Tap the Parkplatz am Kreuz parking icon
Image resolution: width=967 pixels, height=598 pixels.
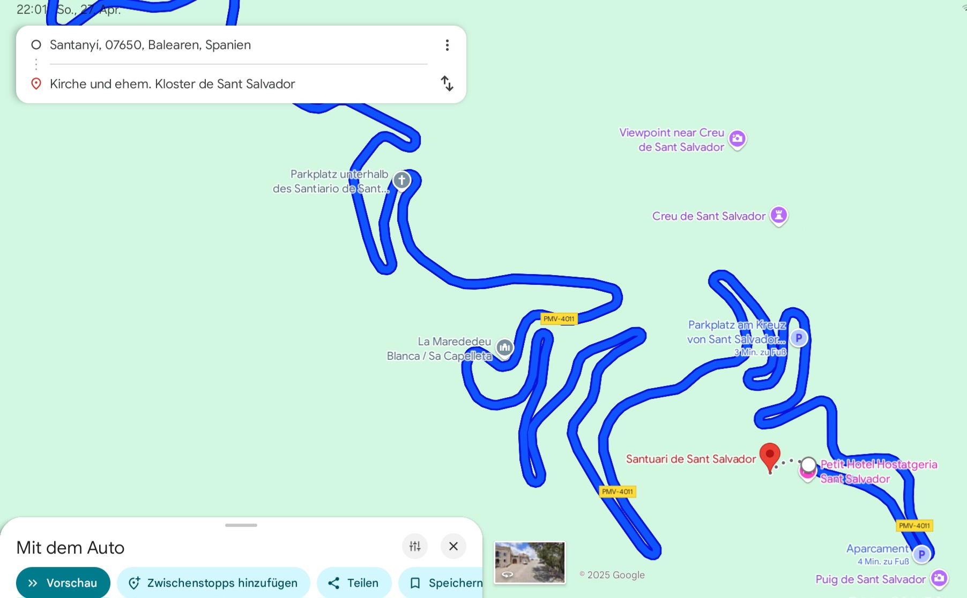pos(799,338)
